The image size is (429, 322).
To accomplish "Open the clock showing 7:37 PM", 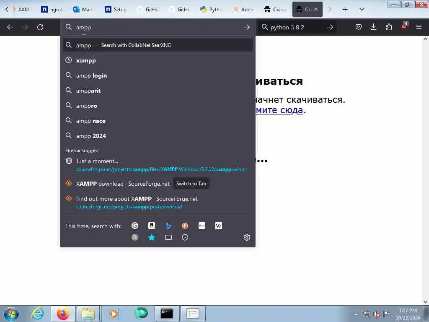I will click(x=408, y=314).
